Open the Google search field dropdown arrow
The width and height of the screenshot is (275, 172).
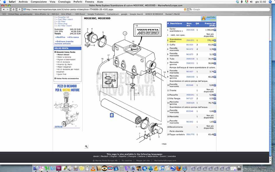[x=191, y=10]
